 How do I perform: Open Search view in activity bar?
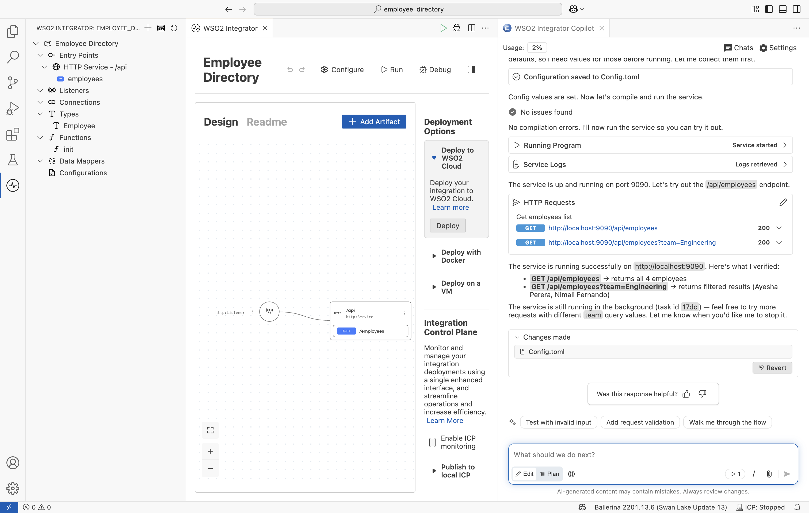click(x=13, y=57)
